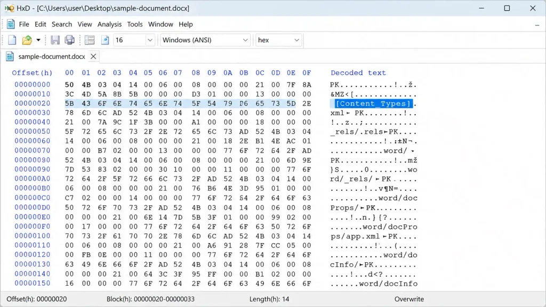Open the Search menu

pyautogui.click(x=62, y=25)
